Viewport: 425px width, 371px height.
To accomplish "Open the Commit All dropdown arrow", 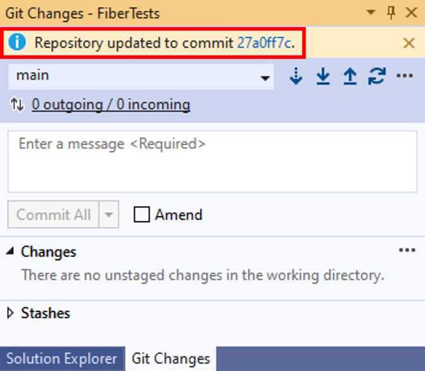I will point(108,215).
